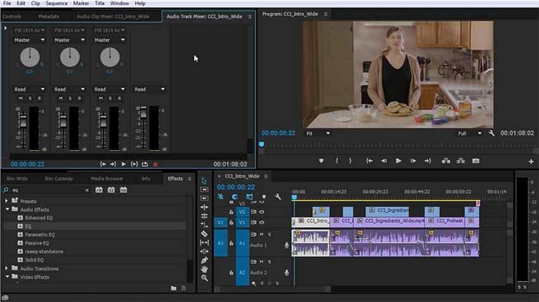
Task: Click YUV effects filter icon
Action: click(124, 190)
